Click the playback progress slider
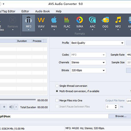The width and height of the screenshot is (131, 131). pyautogui.click(x=18, y=100)
